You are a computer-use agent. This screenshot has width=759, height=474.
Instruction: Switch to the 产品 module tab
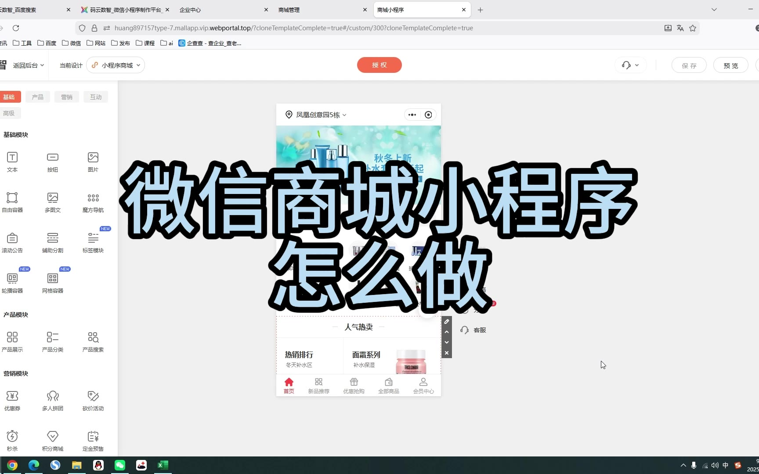click(x=38, y=97)
